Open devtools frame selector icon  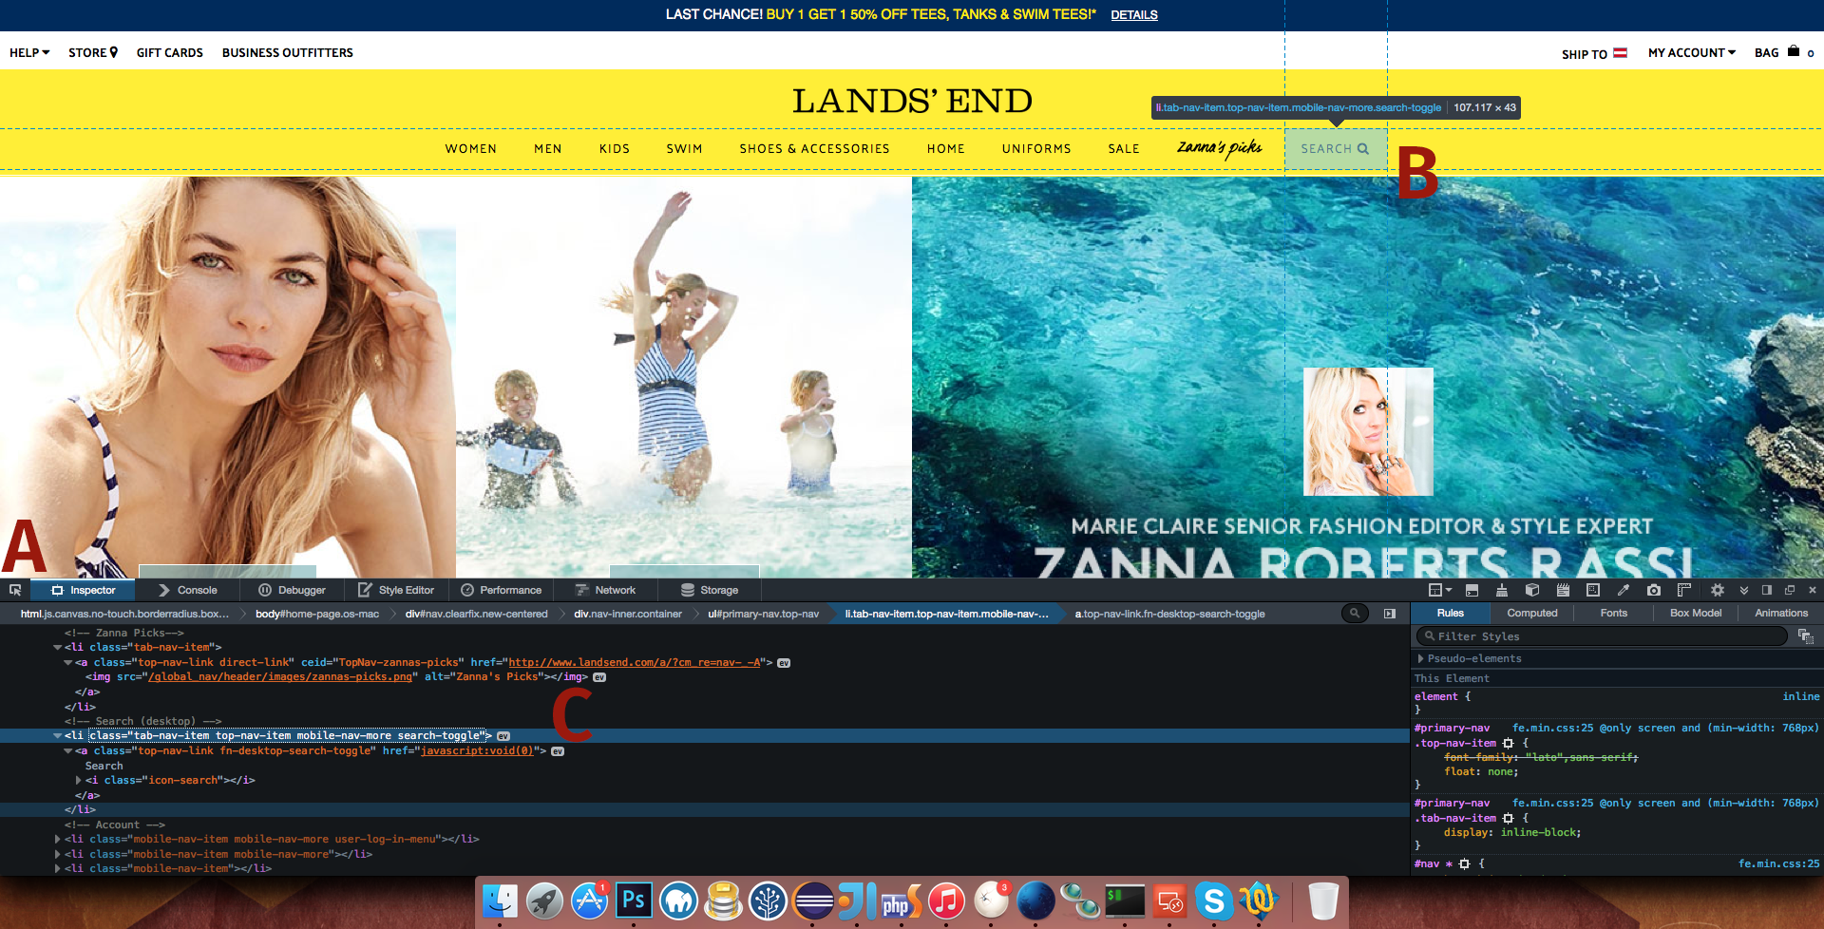1435,590
